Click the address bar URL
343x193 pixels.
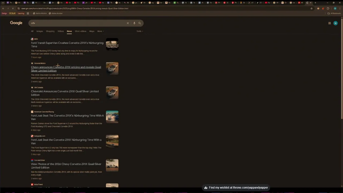point(74,8)
